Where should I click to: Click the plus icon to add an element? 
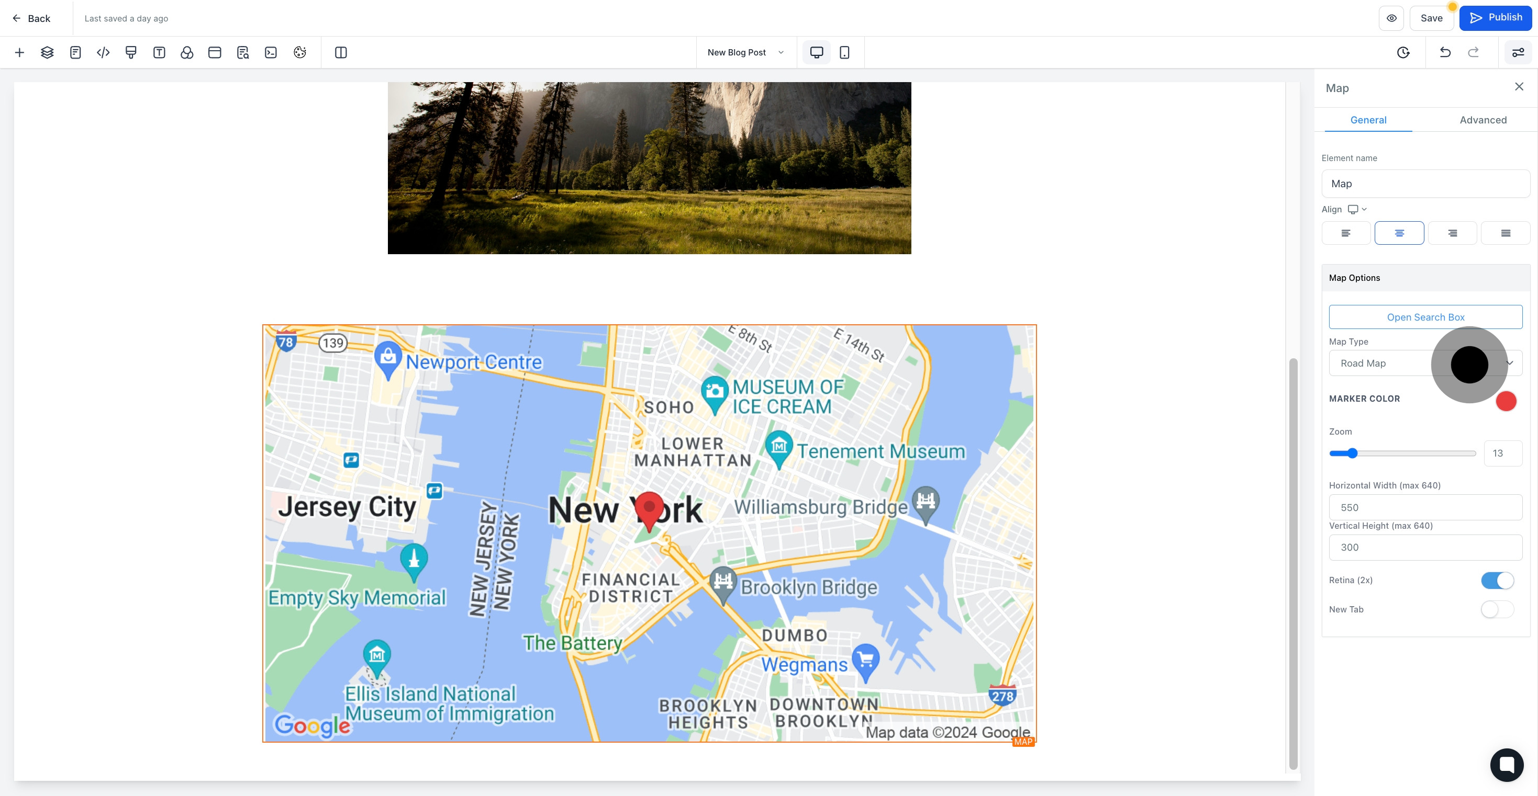[x=19, y=52]
